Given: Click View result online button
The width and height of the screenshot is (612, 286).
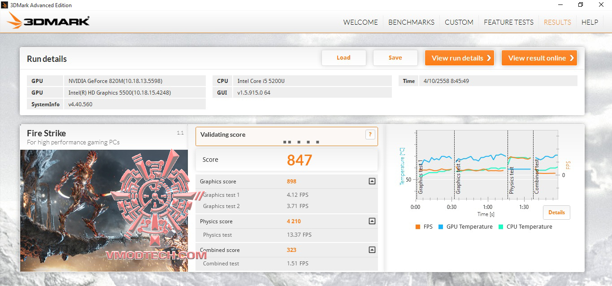Looking at the screenshot, I should click(539, 58).
